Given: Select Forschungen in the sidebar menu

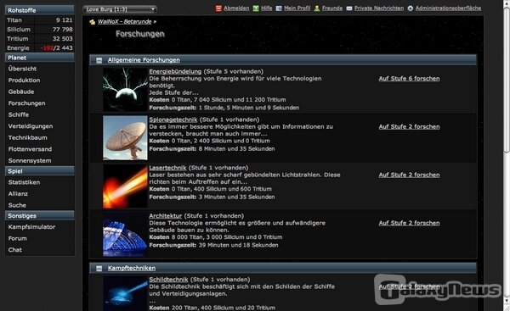Looking at the screenshot, I should [26, 103].
